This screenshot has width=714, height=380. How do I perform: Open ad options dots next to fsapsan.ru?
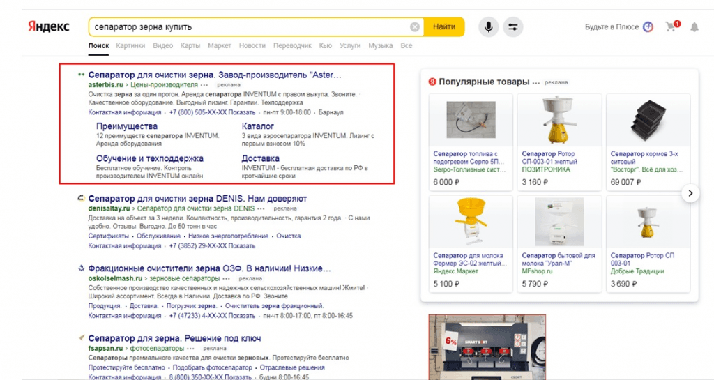pos(190,349)
